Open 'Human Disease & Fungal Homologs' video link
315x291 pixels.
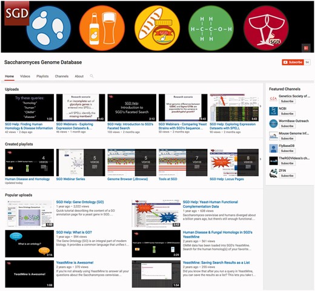point(217,234)
